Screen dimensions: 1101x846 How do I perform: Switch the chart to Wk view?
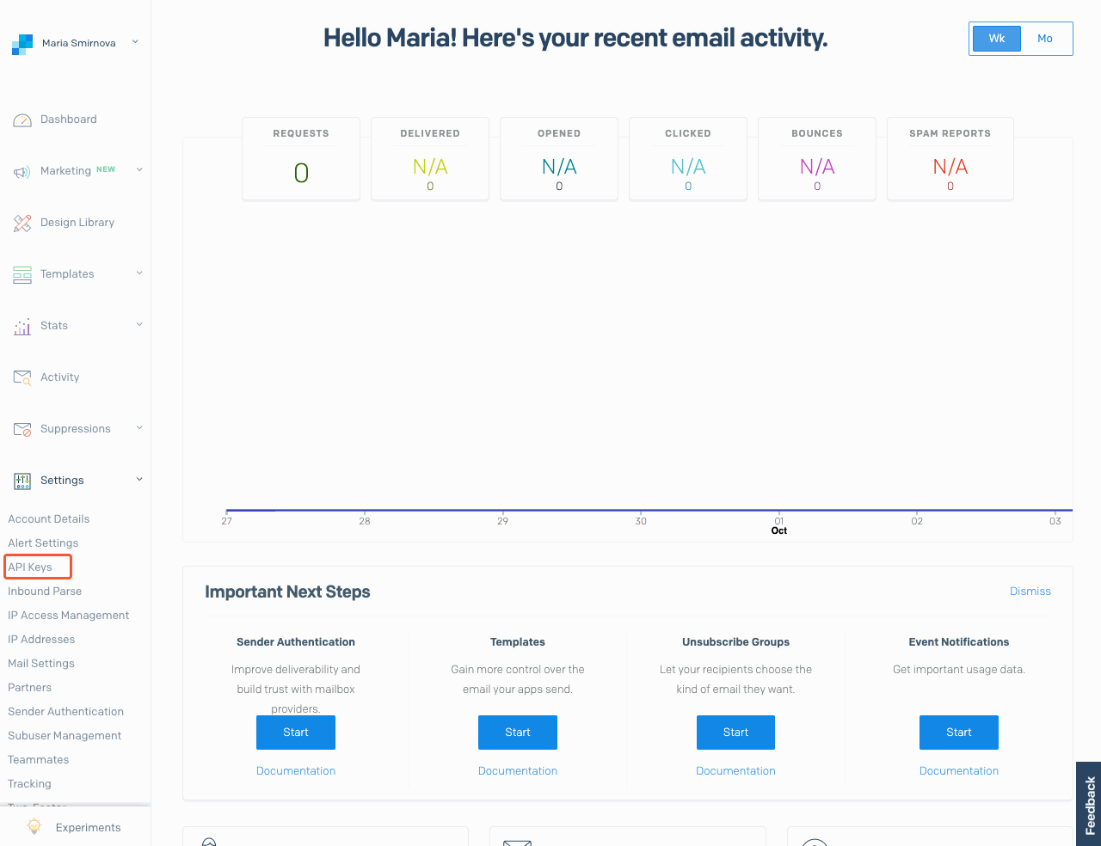(x=996, y=39)
